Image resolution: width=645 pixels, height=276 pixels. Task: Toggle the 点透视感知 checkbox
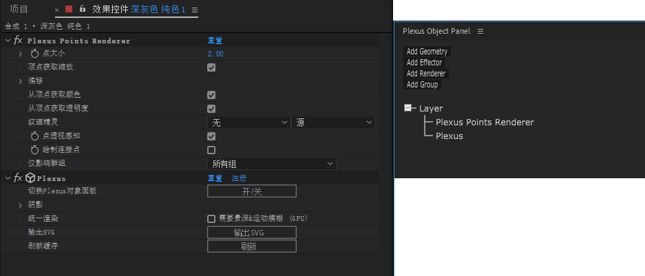pyautogui.click(x=211, y=136)
